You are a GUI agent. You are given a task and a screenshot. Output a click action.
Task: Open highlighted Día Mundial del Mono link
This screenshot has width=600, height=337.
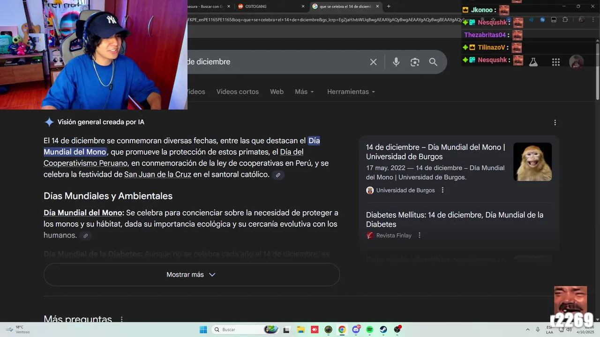click(x=182, y=147)
